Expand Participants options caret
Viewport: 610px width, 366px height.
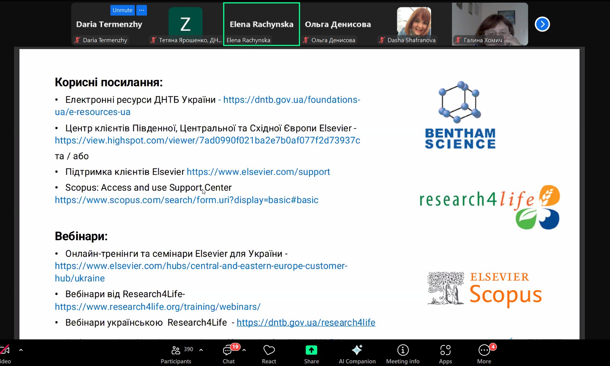(201, 350)
